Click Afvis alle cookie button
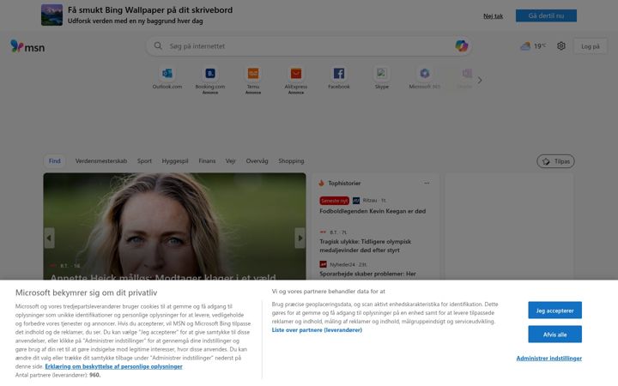This screenshot has height=386, width=618. 555,335
